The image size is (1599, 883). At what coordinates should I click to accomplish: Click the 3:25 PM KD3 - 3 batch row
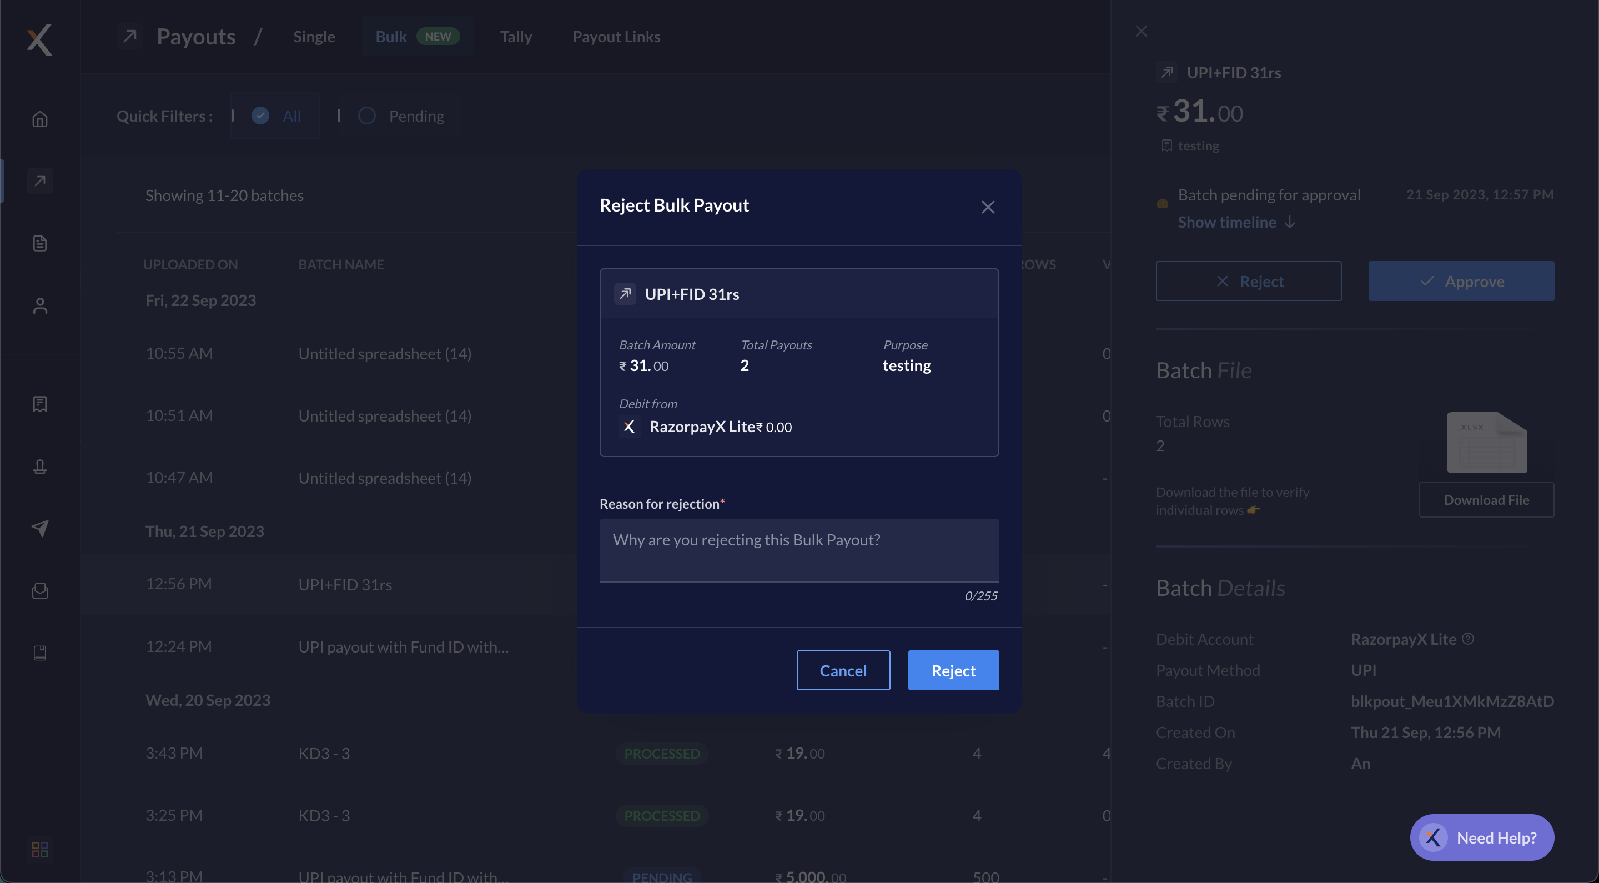coord(596,815)
